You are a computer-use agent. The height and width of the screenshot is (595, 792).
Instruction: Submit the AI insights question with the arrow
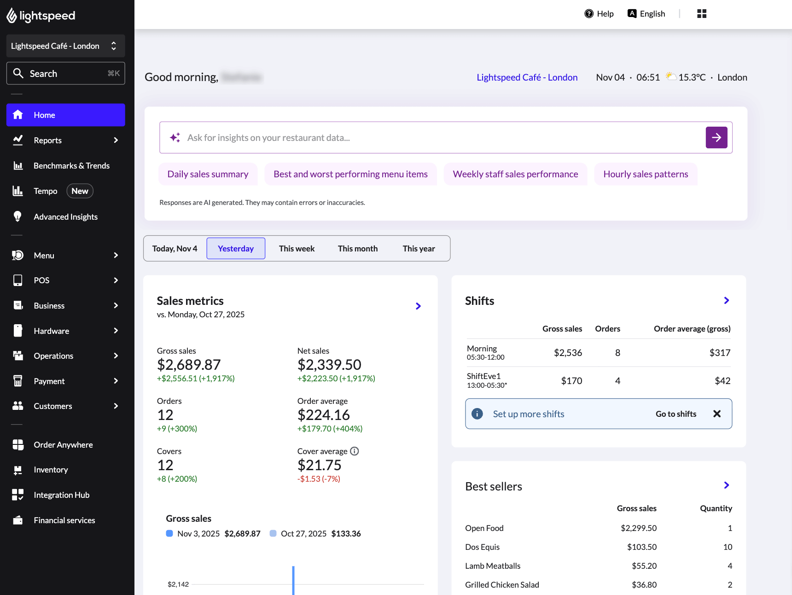[x=716, y=137]
